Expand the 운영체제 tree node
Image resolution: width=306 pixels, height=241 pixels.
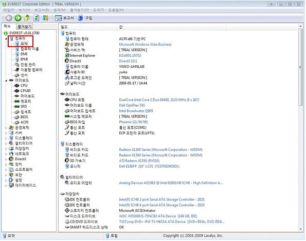pyautogui.click(x=6, y=128)
